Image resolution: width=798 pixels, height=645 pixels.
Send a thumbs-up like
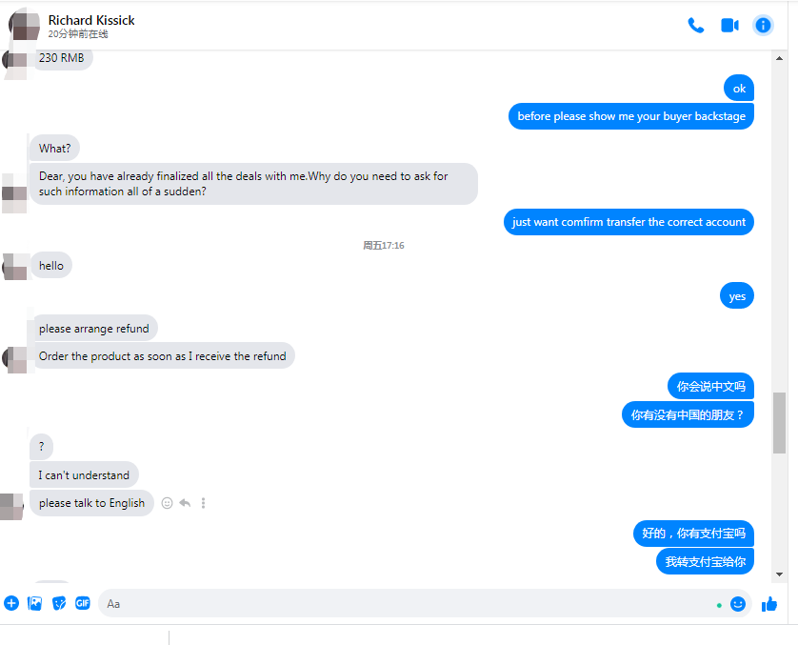click(x=769, y=603)
